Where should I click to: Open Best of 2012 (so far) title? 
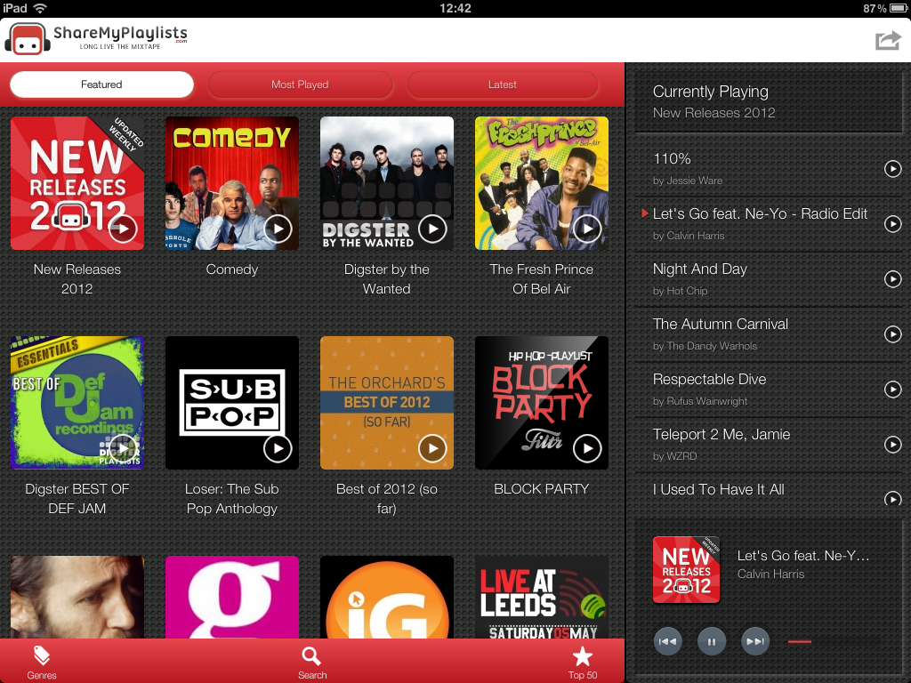(x=386, y=498)
